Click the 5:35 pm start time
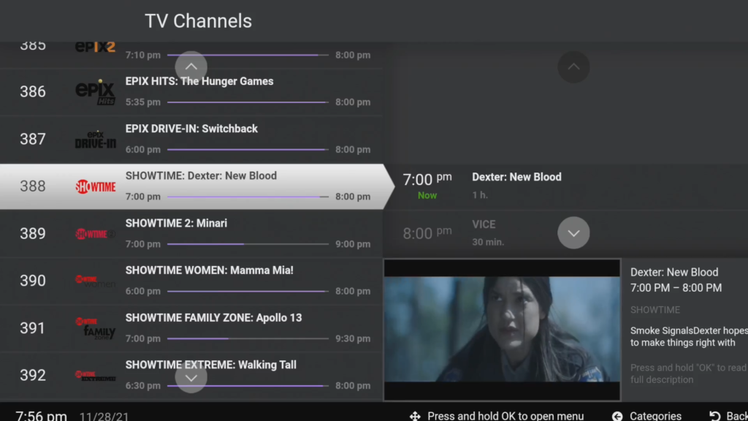 (143, 102)
